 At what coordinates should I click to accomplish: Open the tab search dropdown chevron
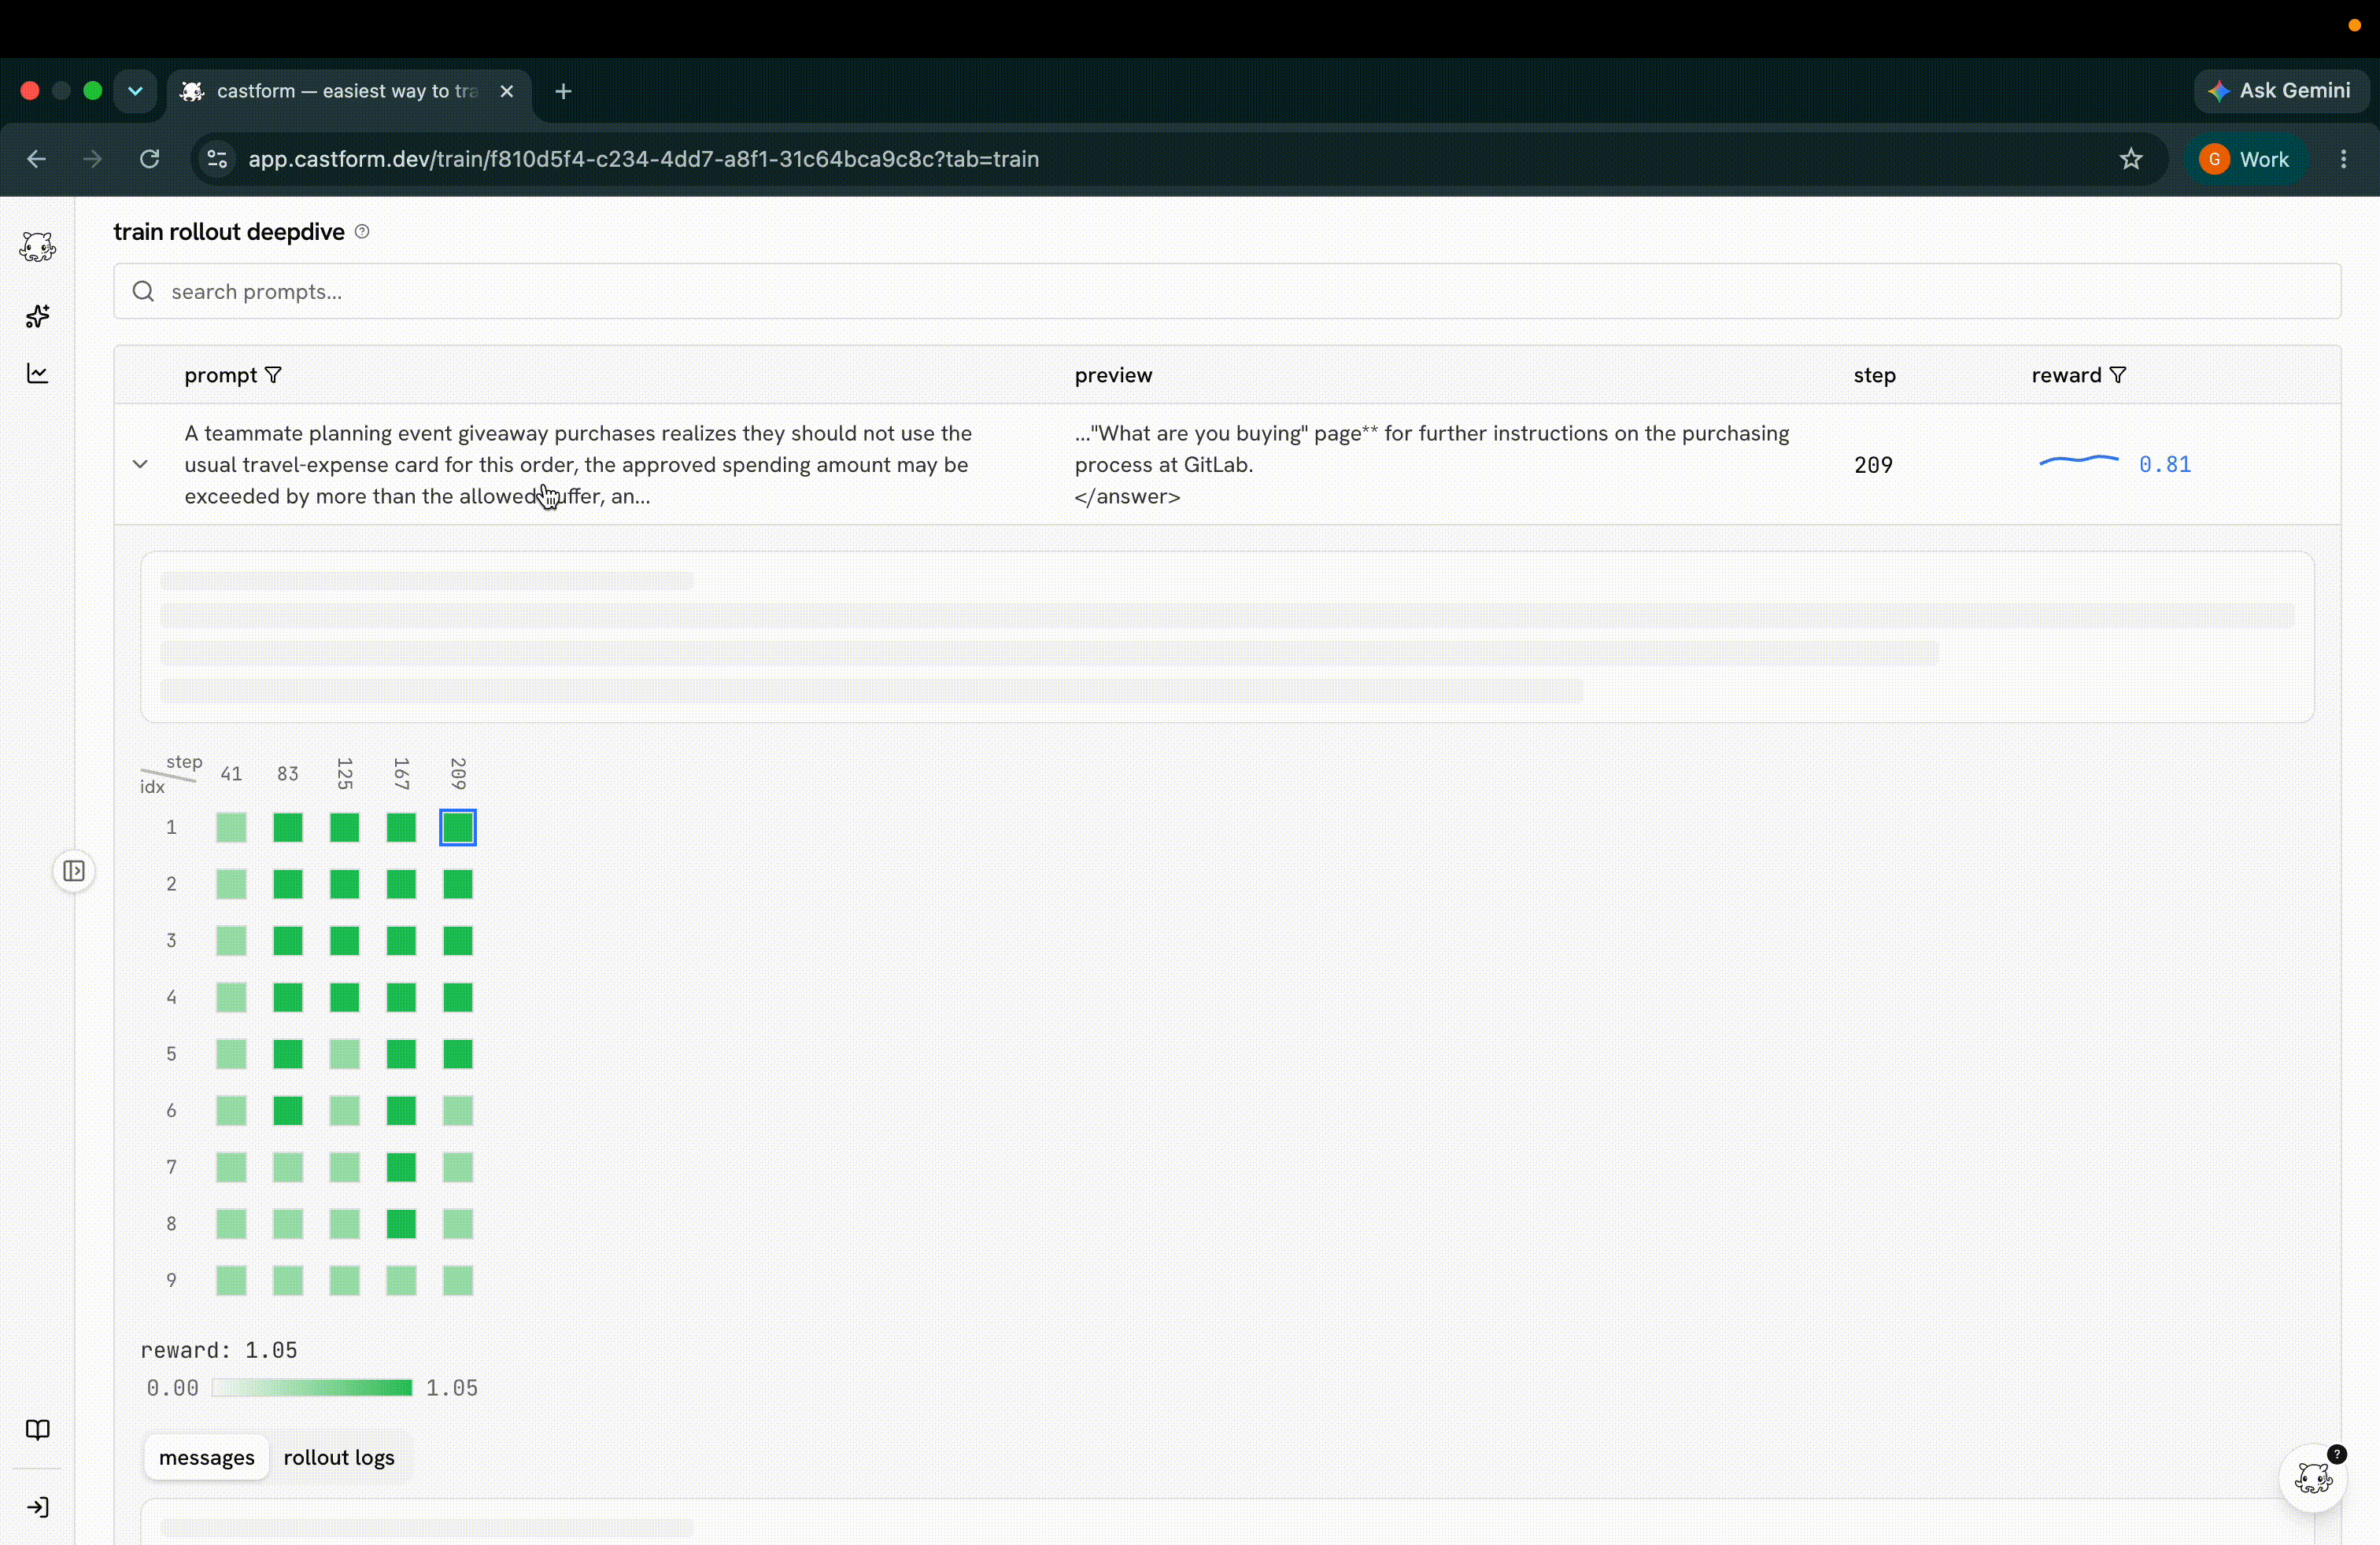coord(135,91)
